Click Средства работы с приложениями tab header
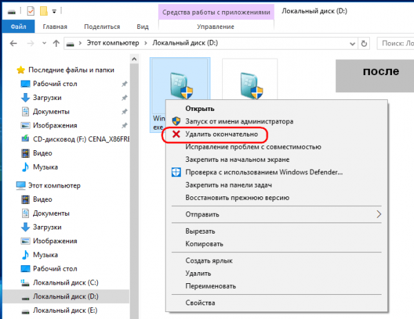The height and width of the screenshot is (319, 414). tap(216, 12)
